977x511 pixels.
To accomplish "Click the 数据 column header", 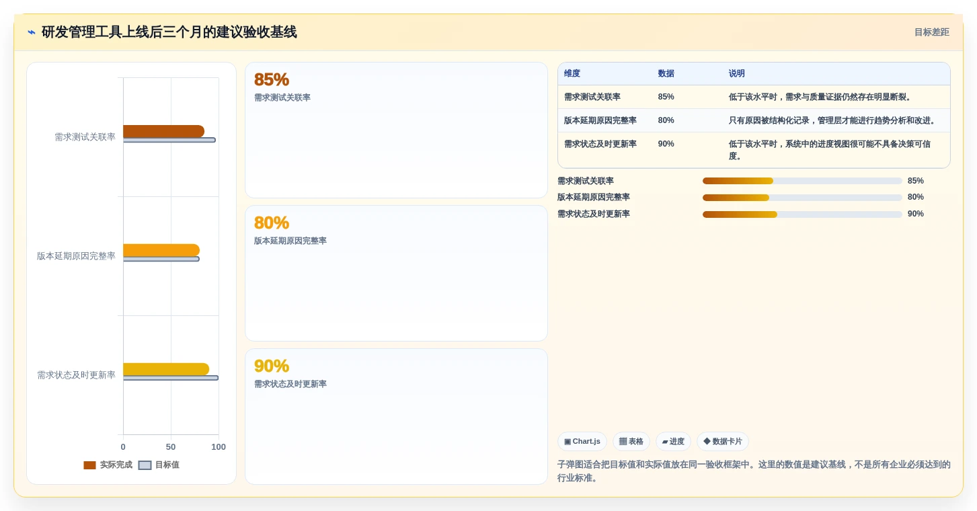I will pyautogui.click(x=666, y=74).
